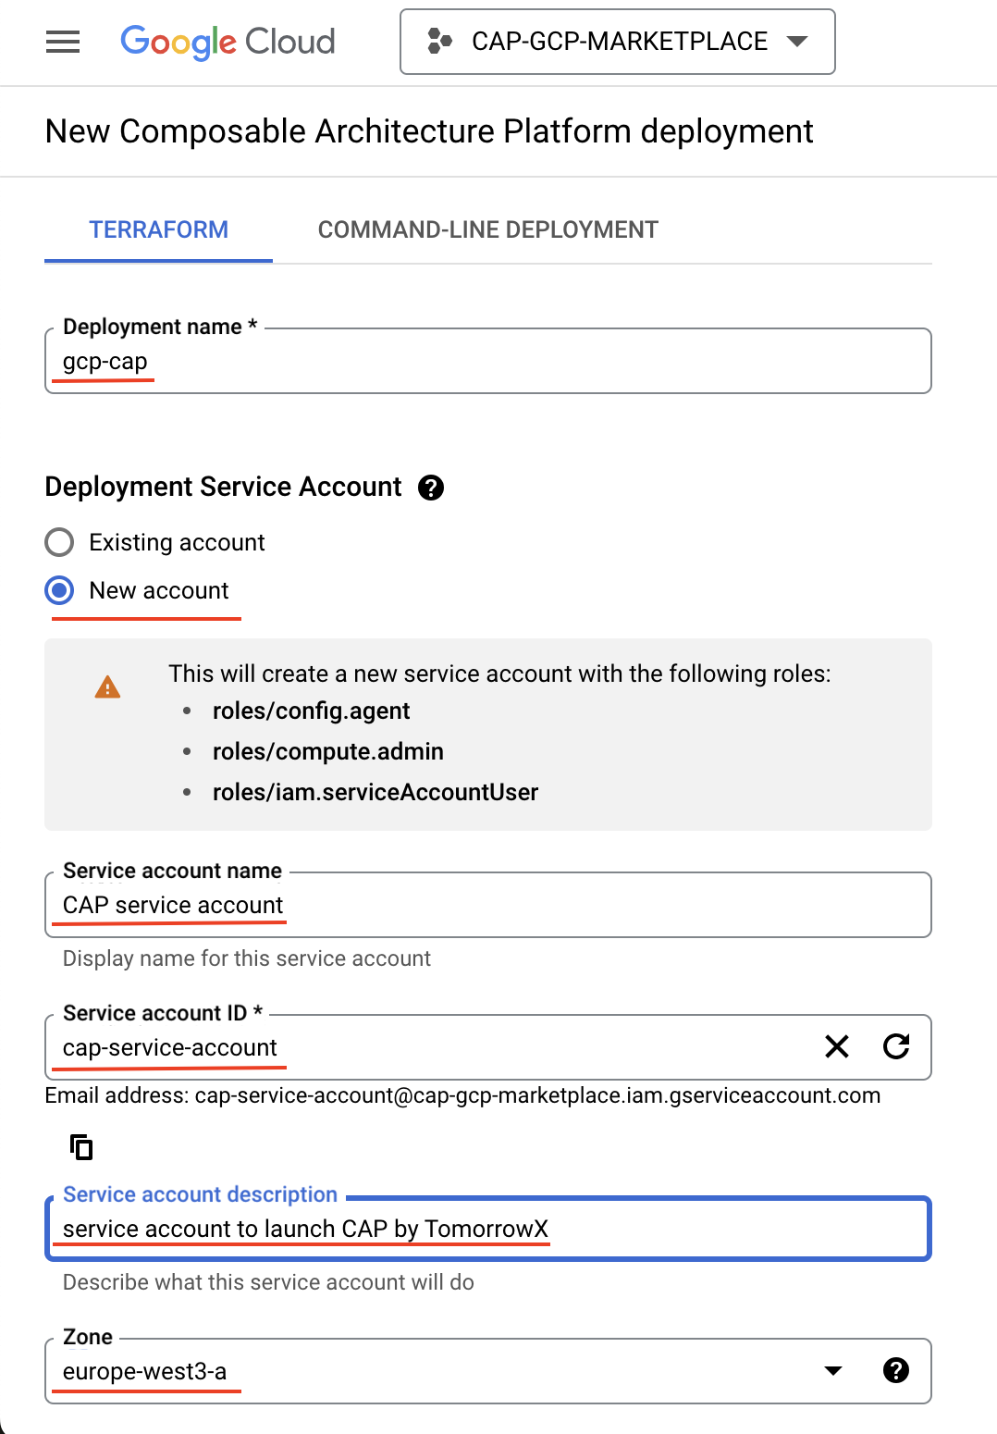Open the hamburger navigation menu
This screenshot has height=1434, width=997.
pos(63,42)
